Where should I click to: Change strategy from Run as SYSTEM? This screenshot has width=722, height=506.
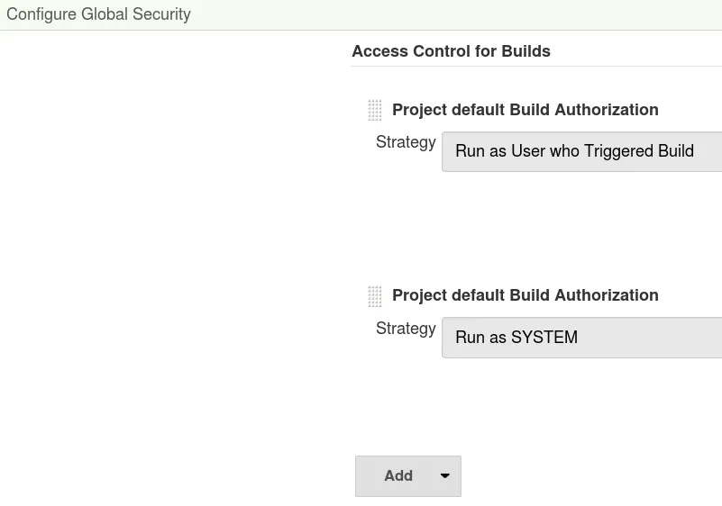pyautogui.click(x=581, y=338)
